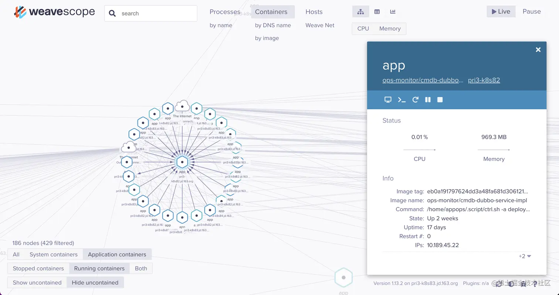This screenshot has height=295, width=559.
Task: Select the faded app node at bottom
Action: tap(343, 278)
